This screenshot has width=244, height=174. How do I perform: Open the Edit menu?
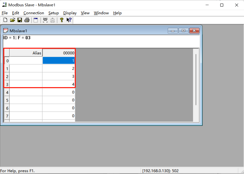click(16, 13)
